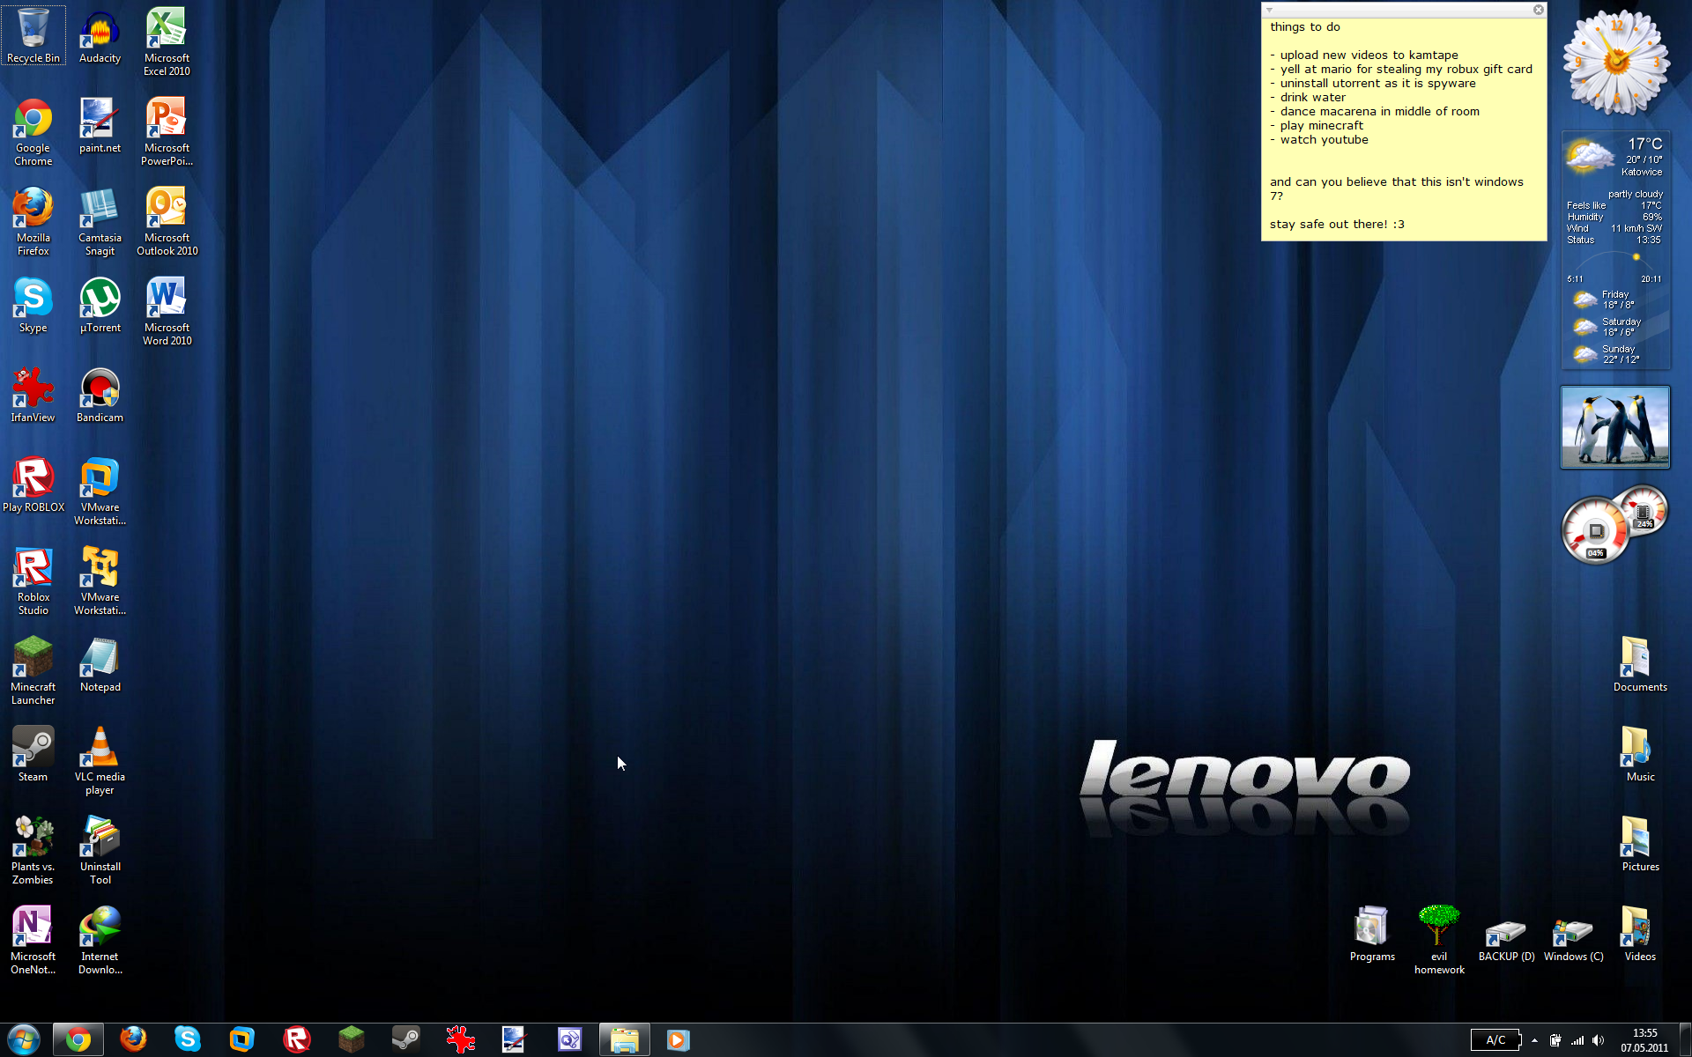Select the Notepad desktop shortcut
This screenshot has height=1057, width=1692.
click(x=100, y=664)
